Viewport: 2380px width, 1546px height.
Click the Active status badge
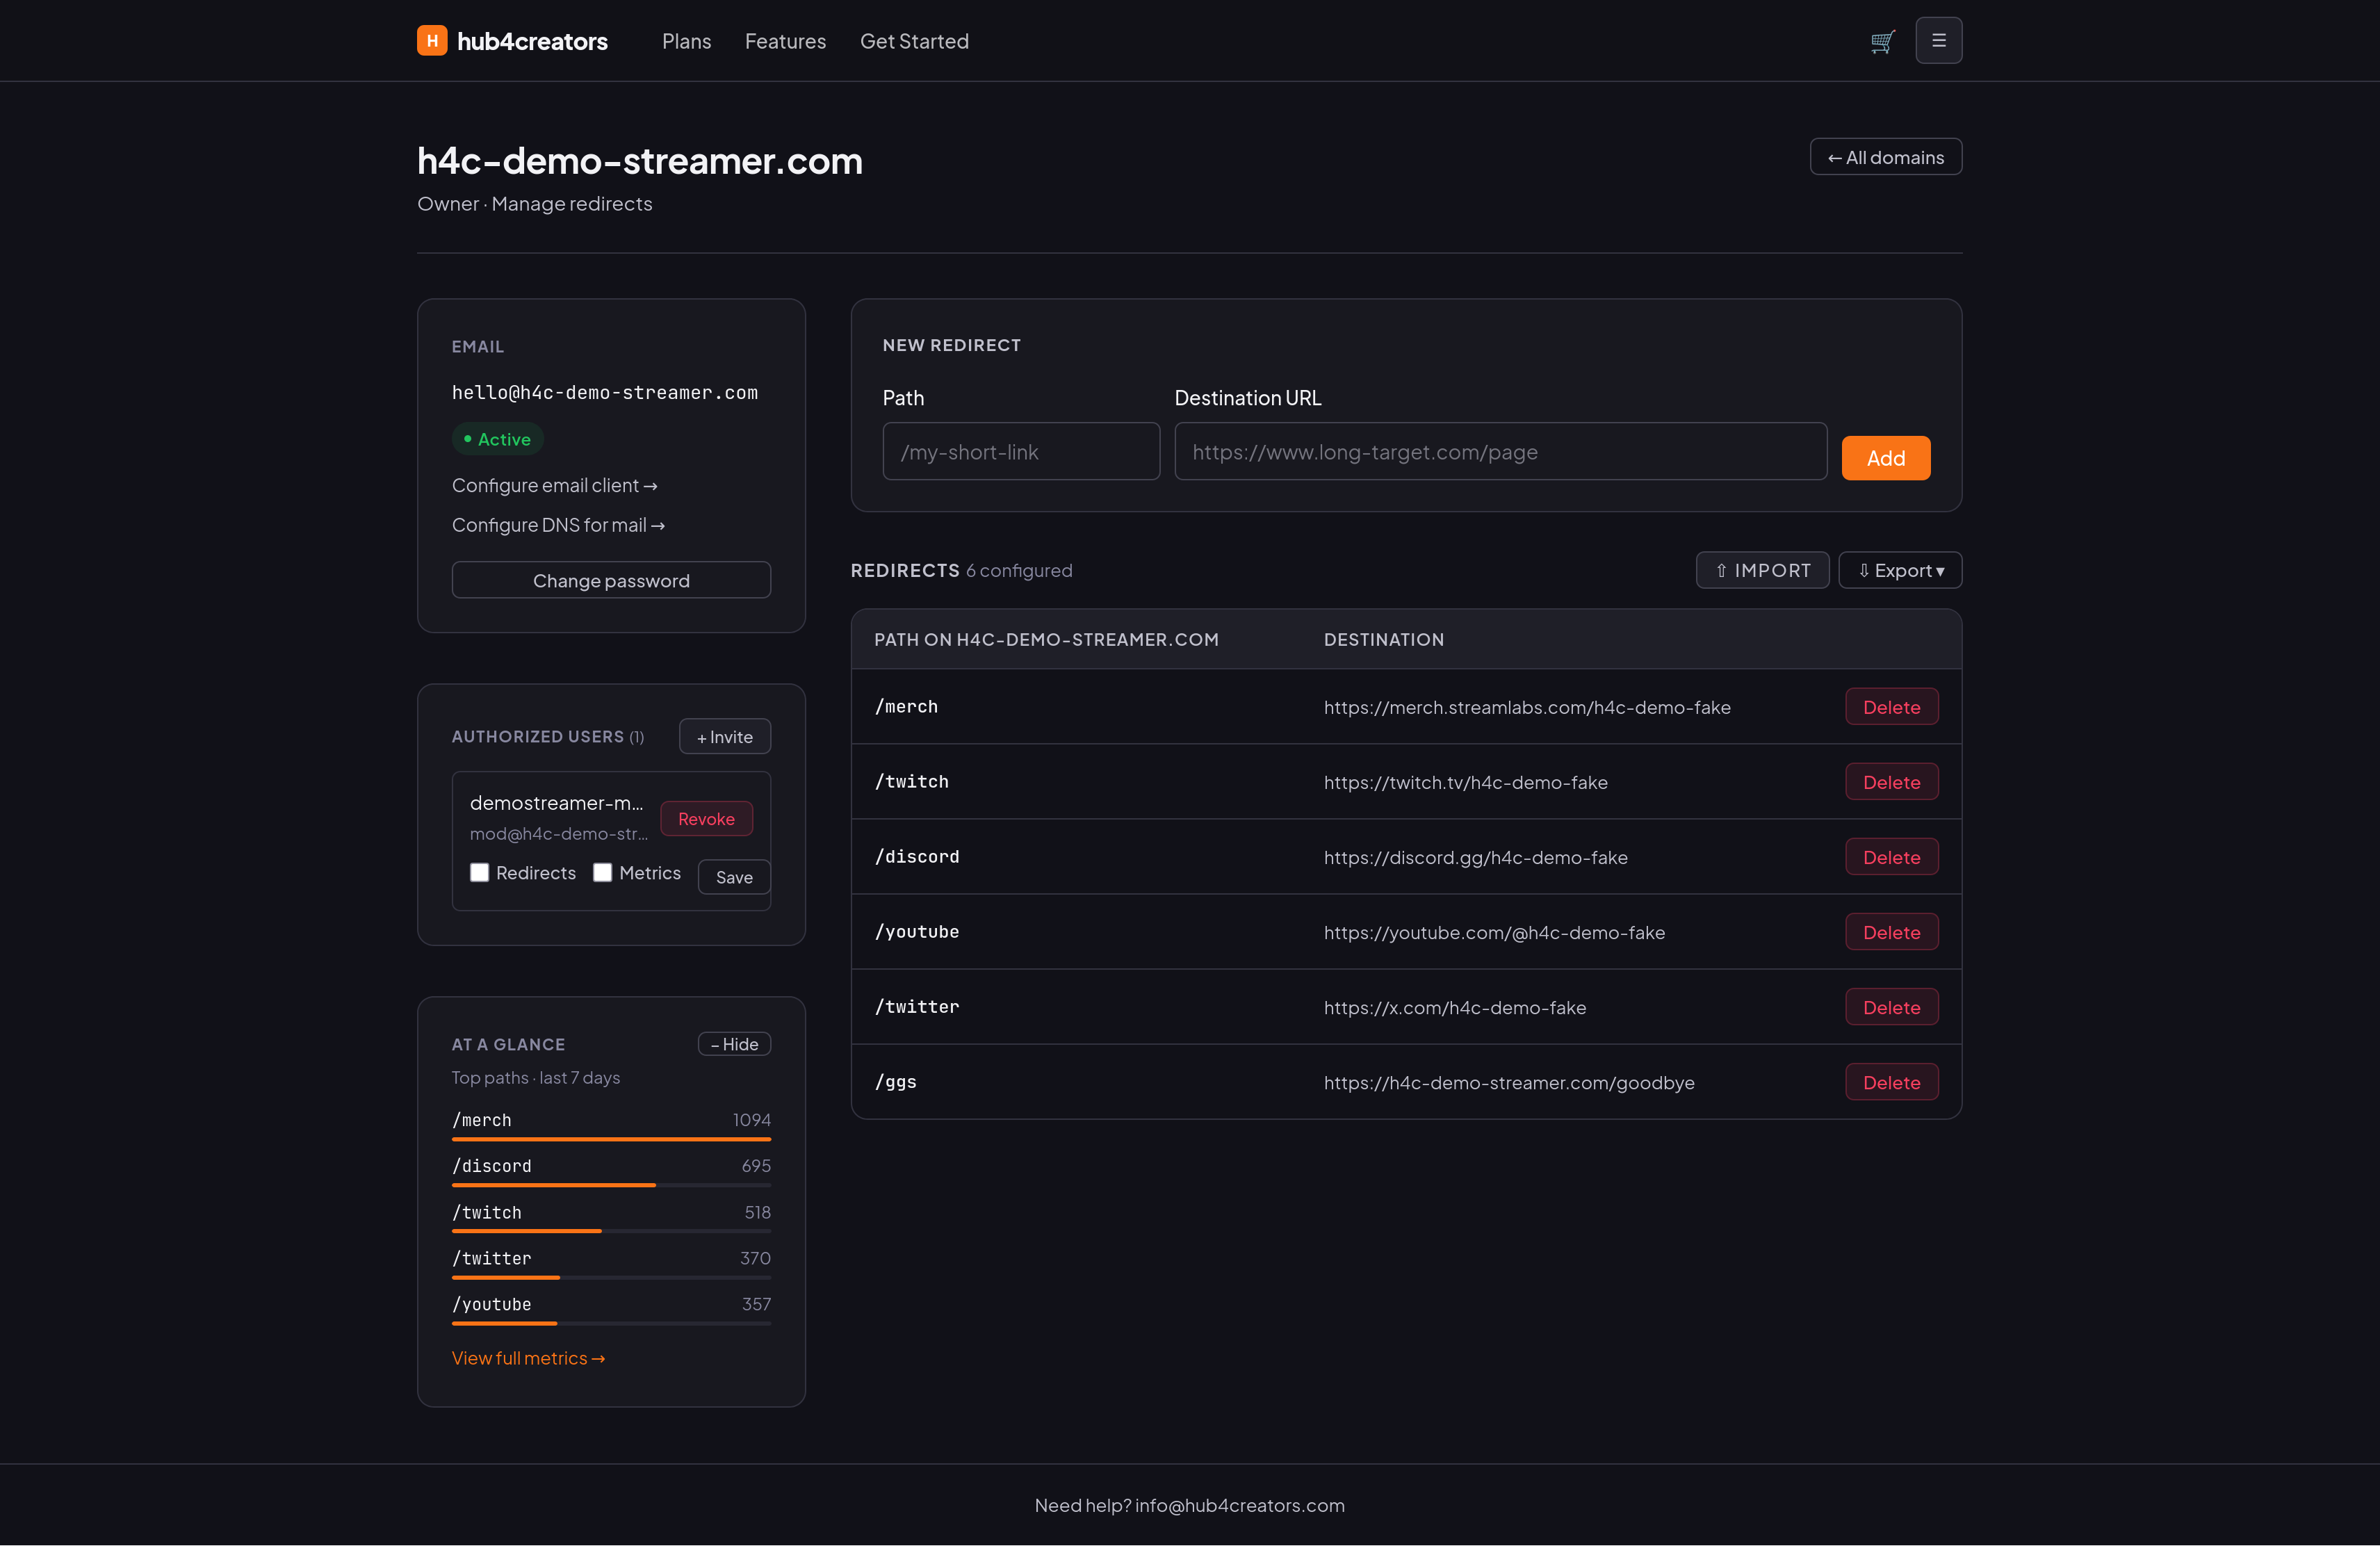pyautogui.click(x=497, y=439)
